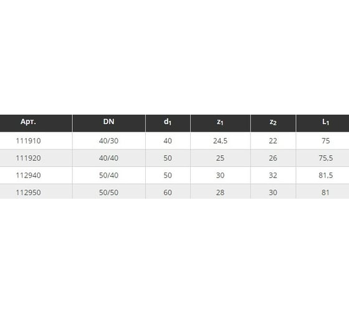The image size is (349, 314).
Task: Click the DN value 50/40
Action: (x=108, y=175)
